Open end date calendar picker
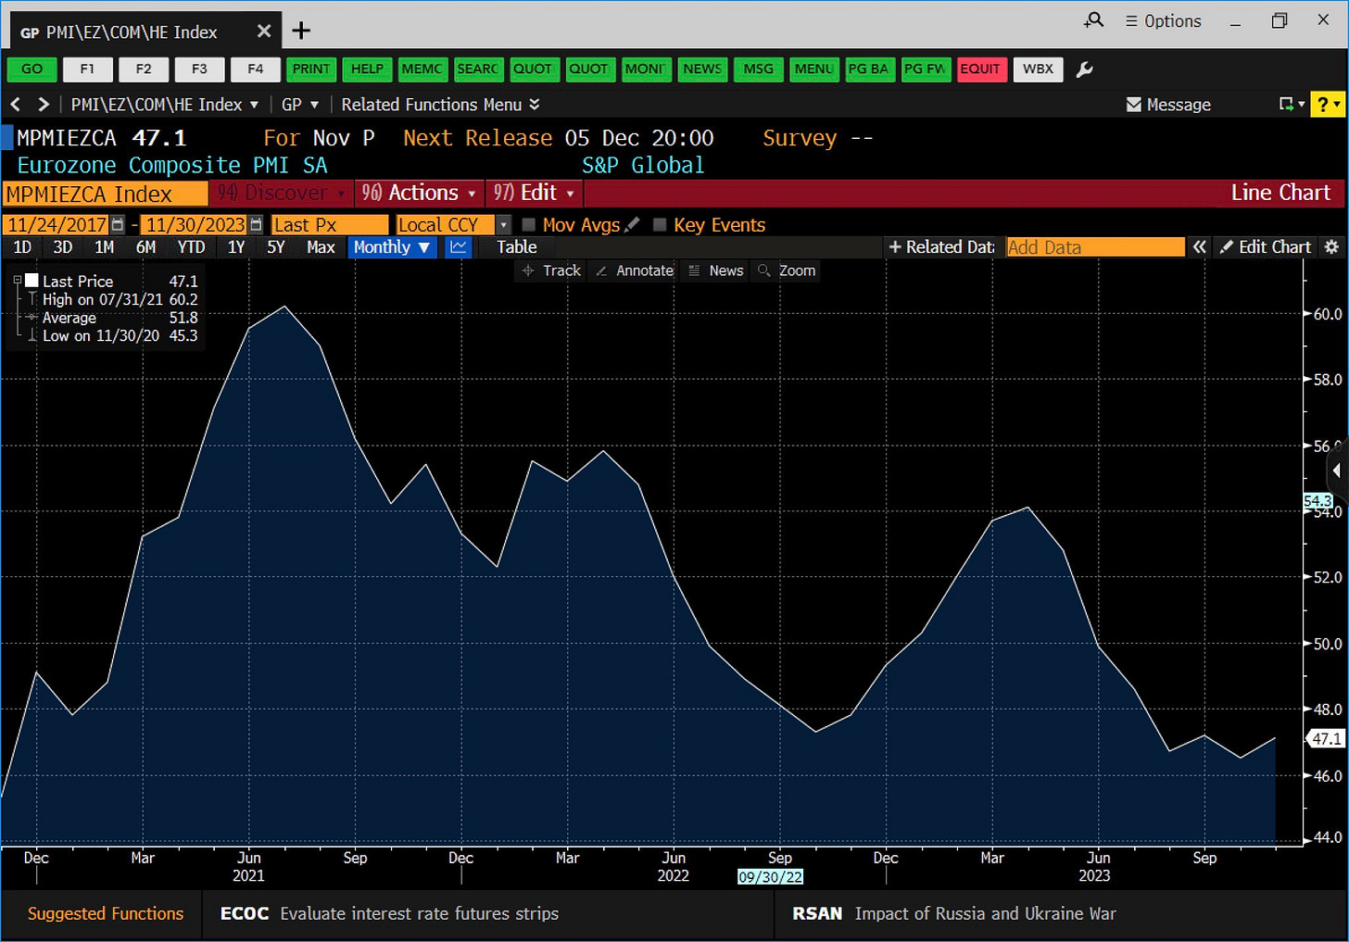This screenshot has width=1349, height=942. pos(256,225)
